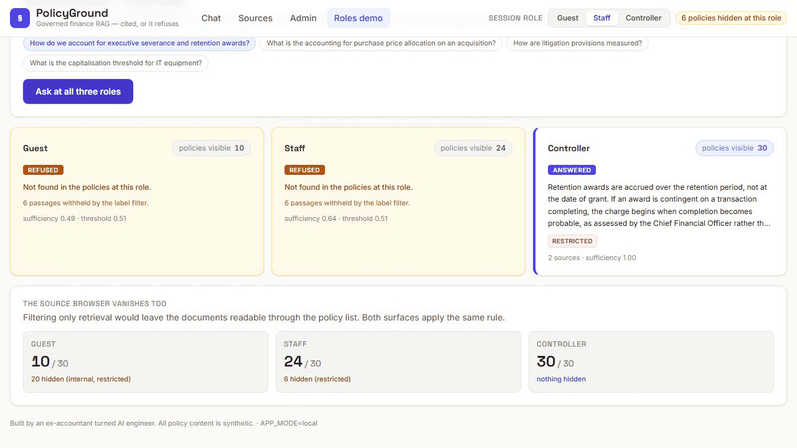Click the '6 policies hidden' badge

731,18
